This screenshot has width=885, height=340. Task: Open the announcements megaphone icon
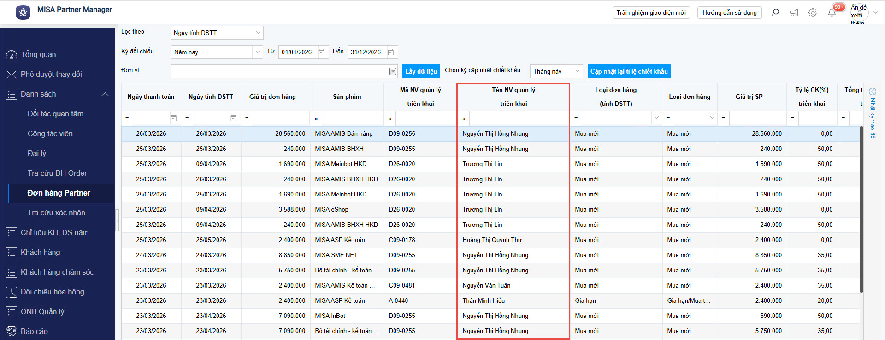794,13
